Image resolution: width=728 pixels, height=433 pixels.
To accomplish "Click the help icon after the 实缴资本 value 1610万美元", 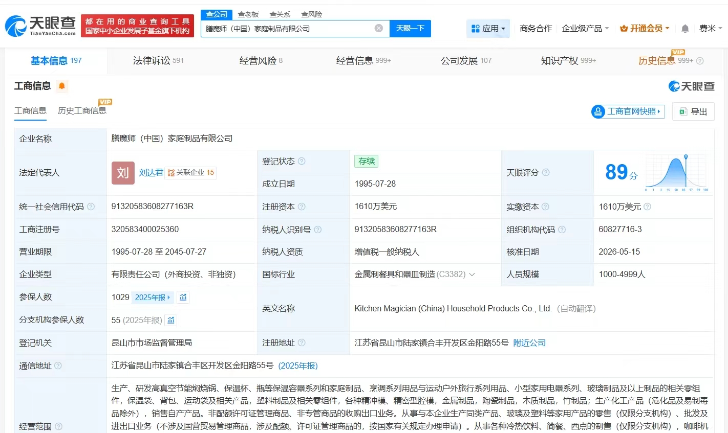I will pyautogui.click(x=647, y=207).
